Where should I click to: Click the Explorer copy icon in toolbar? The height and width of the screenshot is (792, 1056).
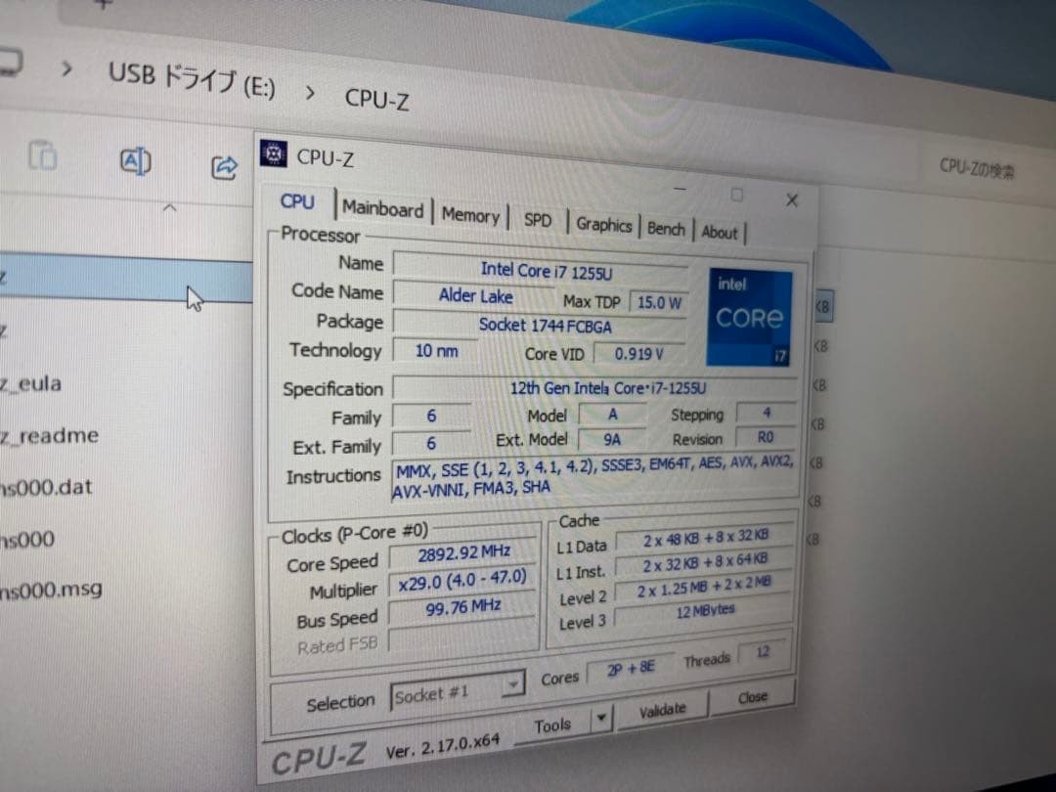(x=42, y=154)
